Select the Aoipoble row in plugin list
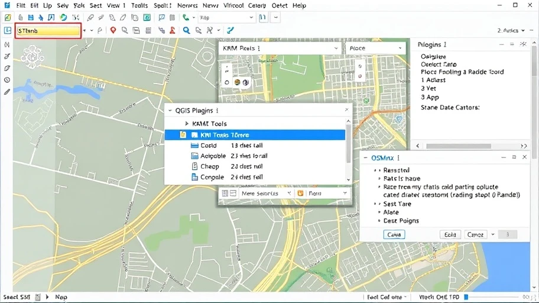 coord(255,156)
